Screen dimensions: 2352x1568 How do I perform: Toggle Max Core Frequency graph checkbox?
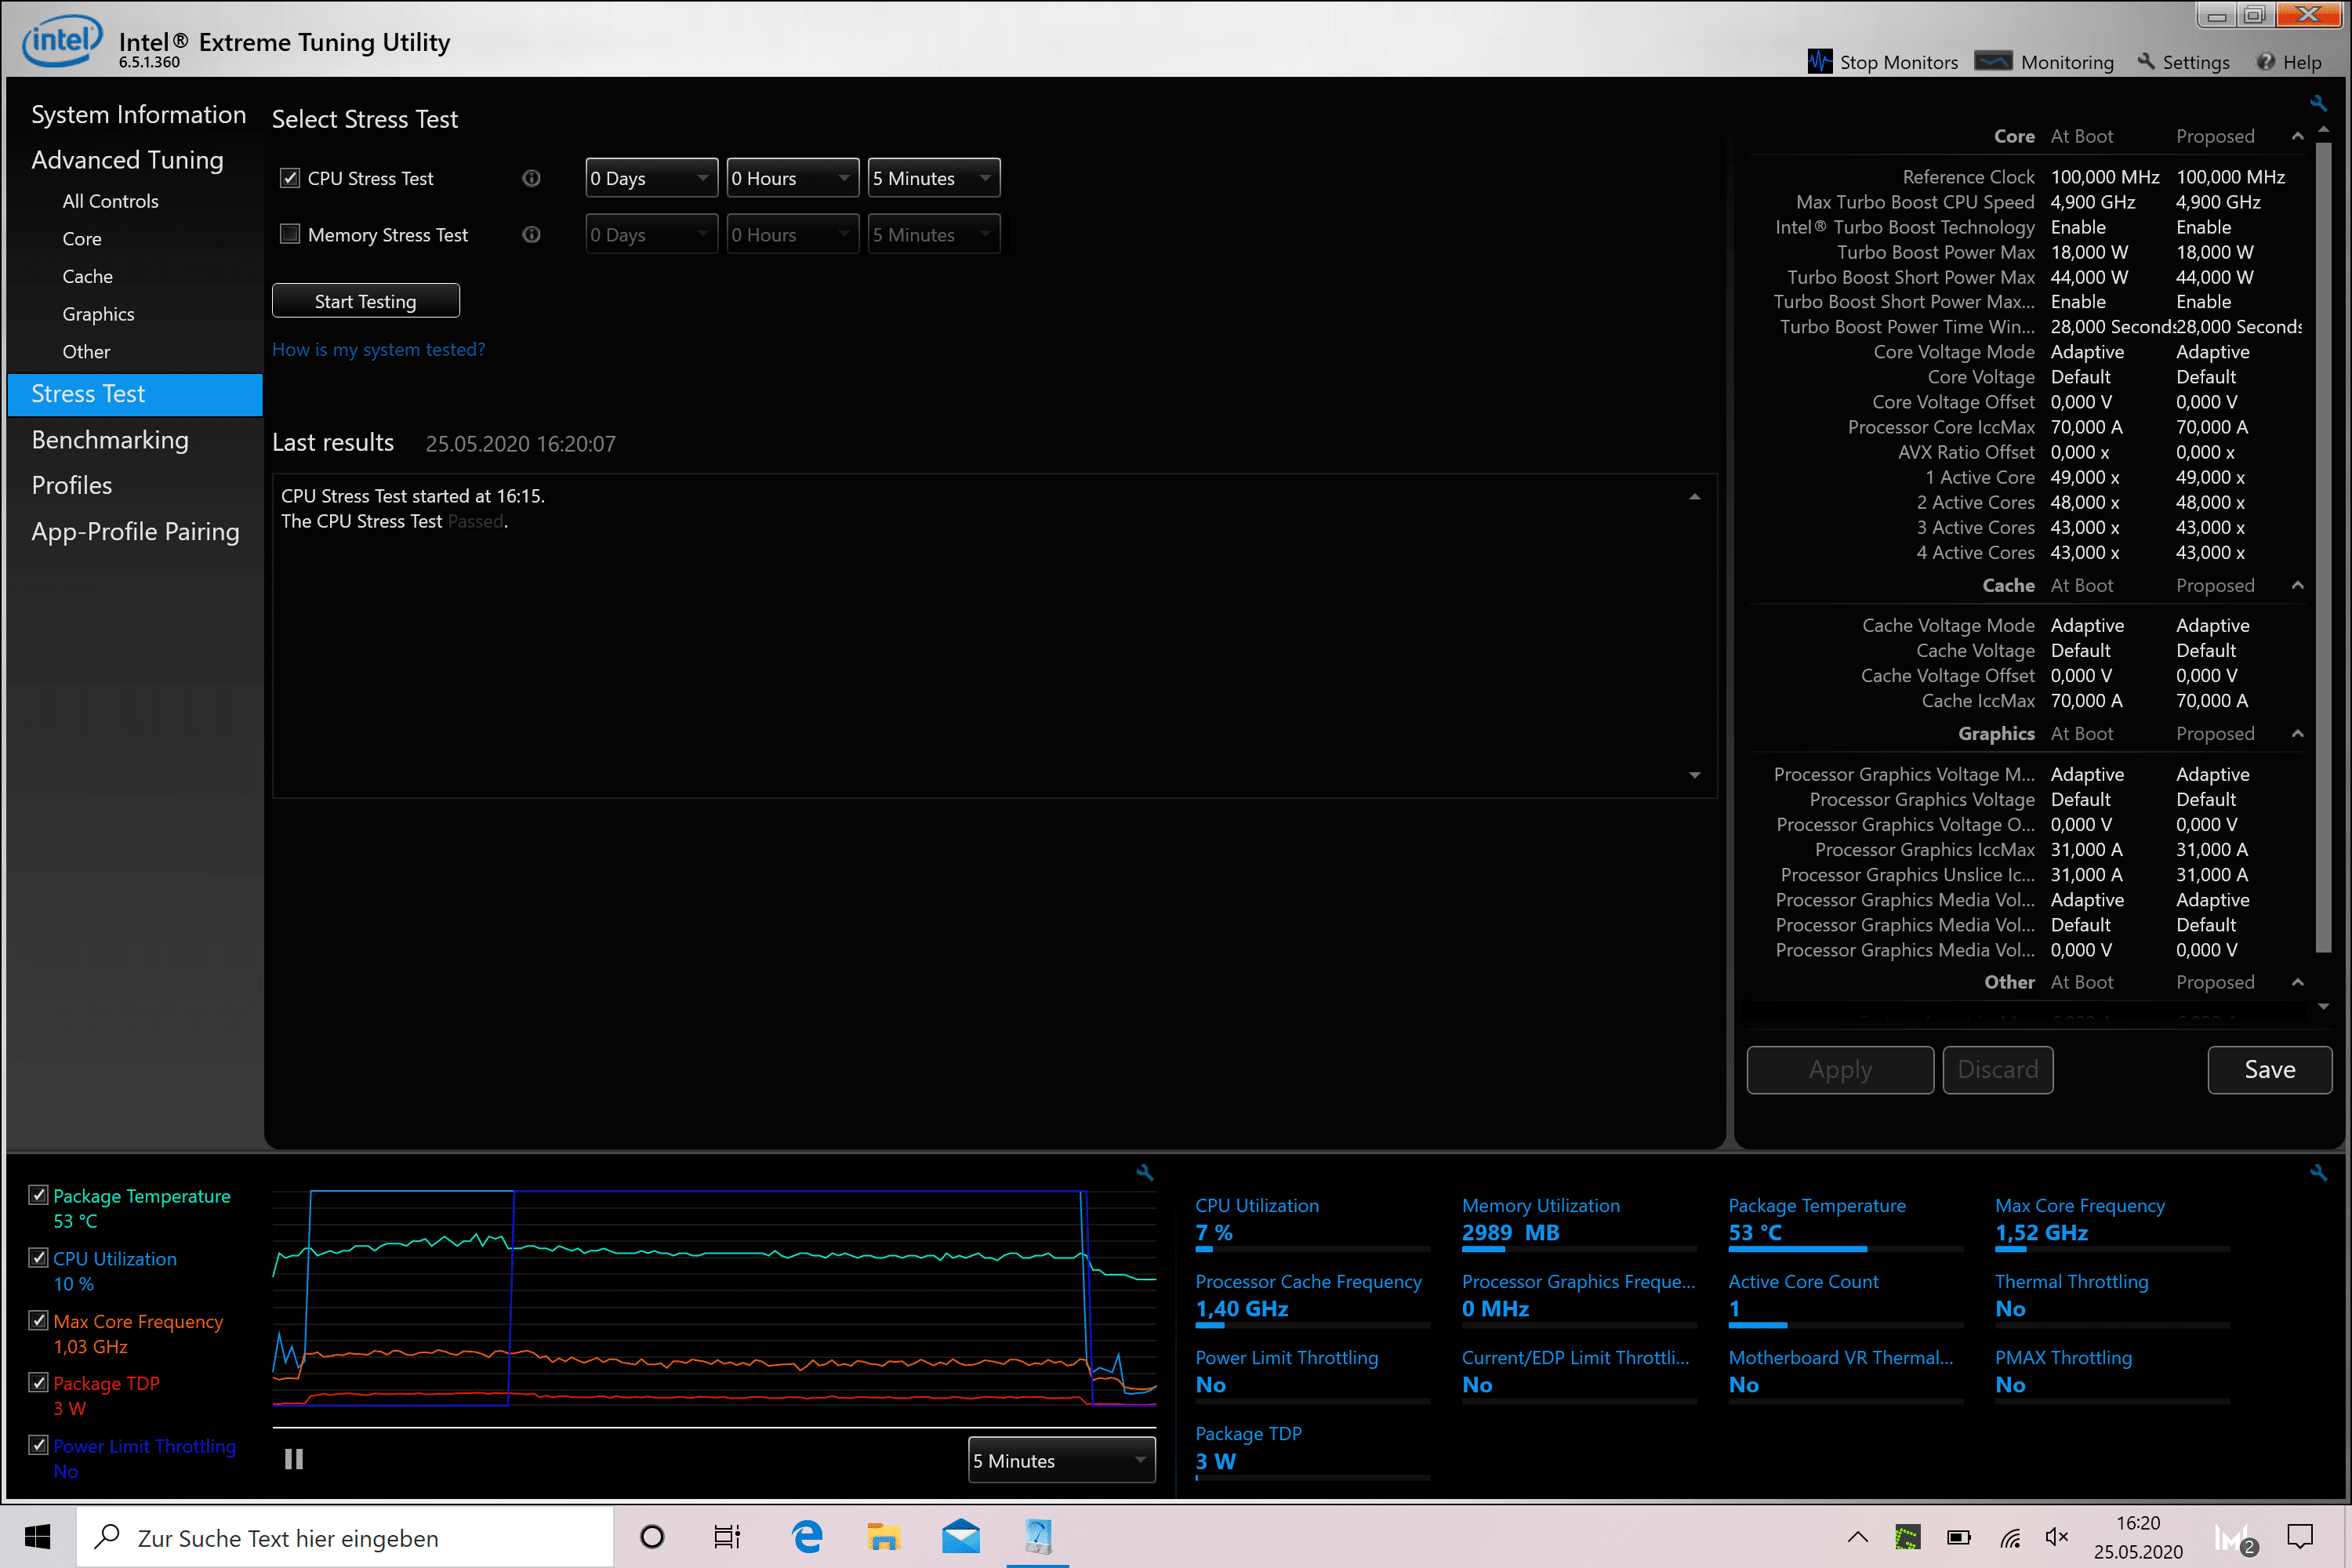39,1320
